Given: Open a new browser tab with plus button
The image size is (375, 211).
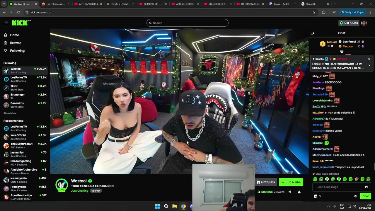Looking at the screenshot, I should [335, 4].
